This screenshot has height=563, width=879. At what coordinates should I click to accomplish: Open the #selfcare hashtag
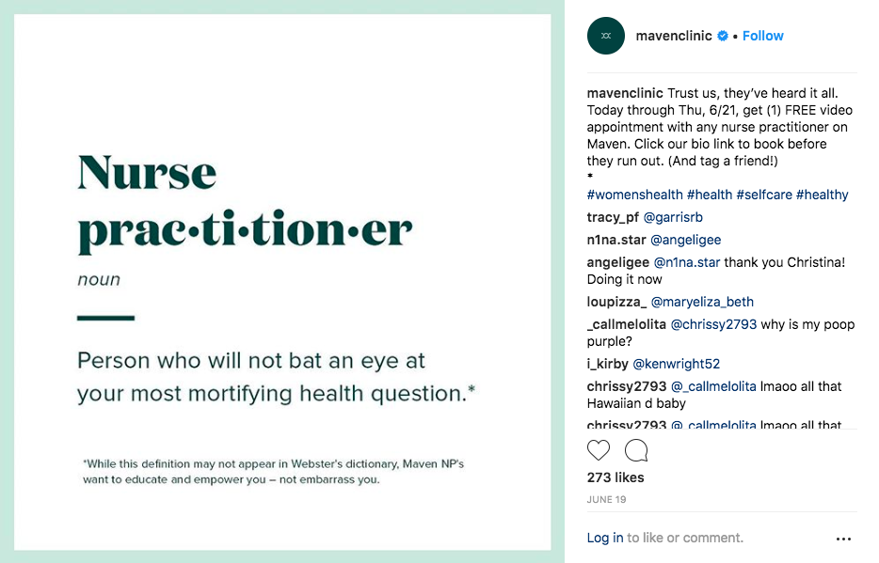[764, 195]
